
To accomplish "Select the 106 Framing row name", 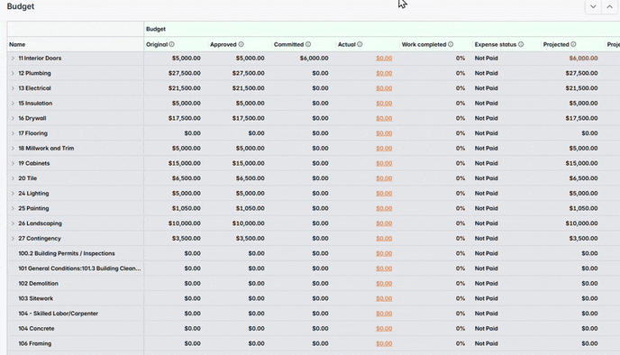I will click(x=35, y=343).
